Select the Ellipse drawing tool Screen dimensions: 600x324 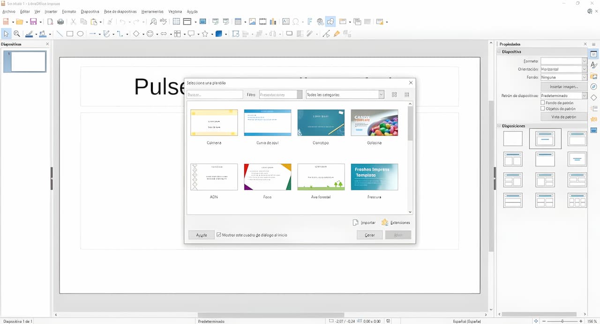coord(80,34)
